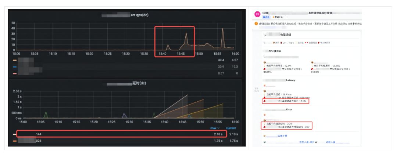Click orange swatch of first err qps series
Screen dimensions: 397x156
point(15,60)
